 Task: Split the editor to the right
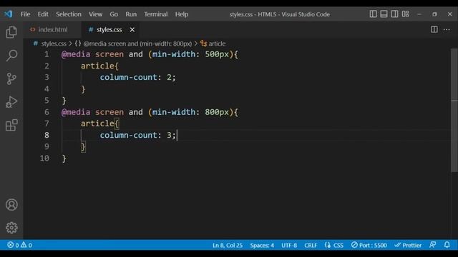[x=434, y=29]
